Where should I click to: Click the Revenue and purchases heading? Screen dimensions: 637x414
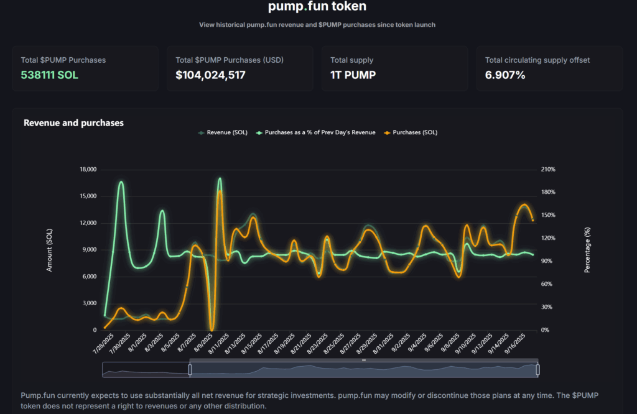73,123
